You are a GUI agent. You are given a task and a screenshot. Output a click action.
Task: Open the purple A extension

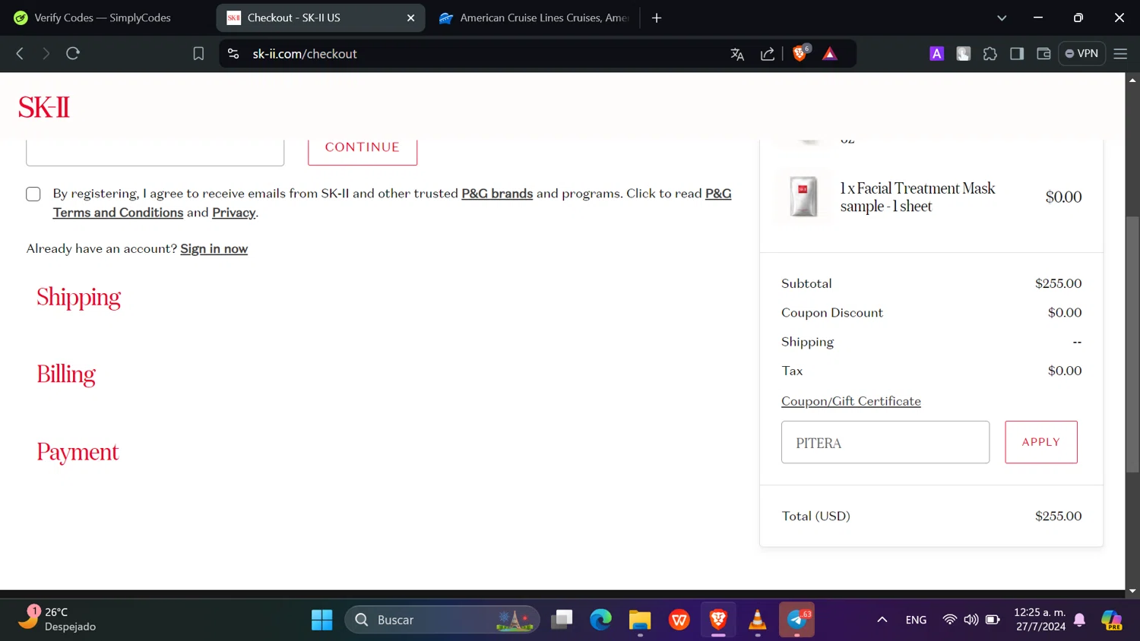point(936,54)
